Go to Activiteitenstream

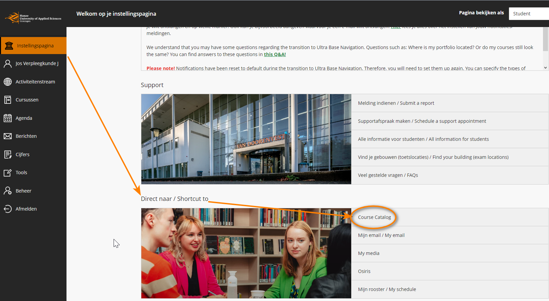33,82
